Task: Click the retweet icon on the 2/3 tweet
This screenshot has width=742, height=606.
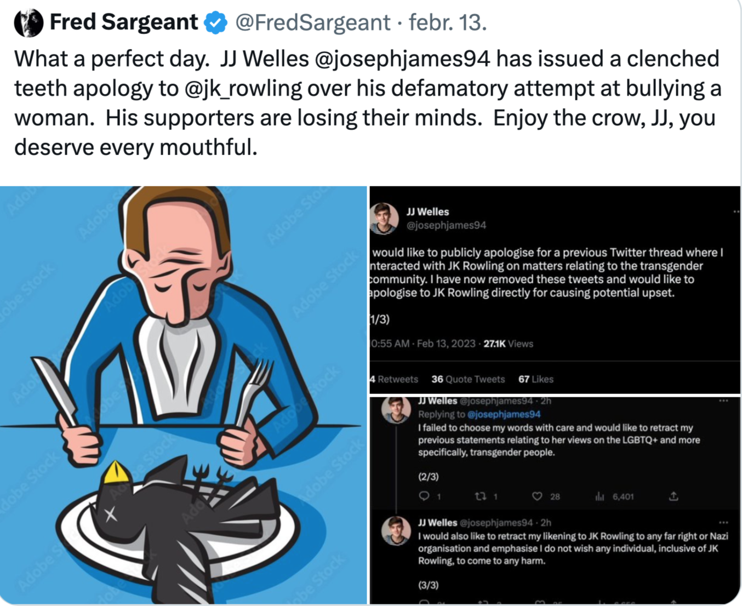Action: coord(481,496)
